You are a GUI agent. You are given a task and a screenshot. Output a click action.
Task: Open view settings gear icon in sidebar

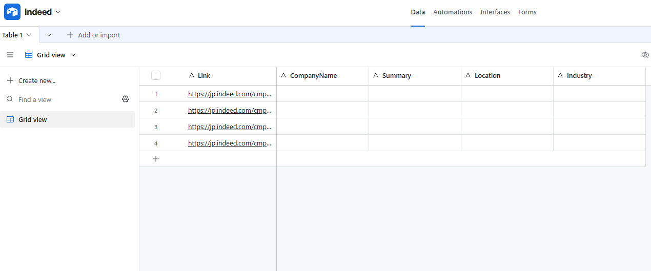click(126, 99)
